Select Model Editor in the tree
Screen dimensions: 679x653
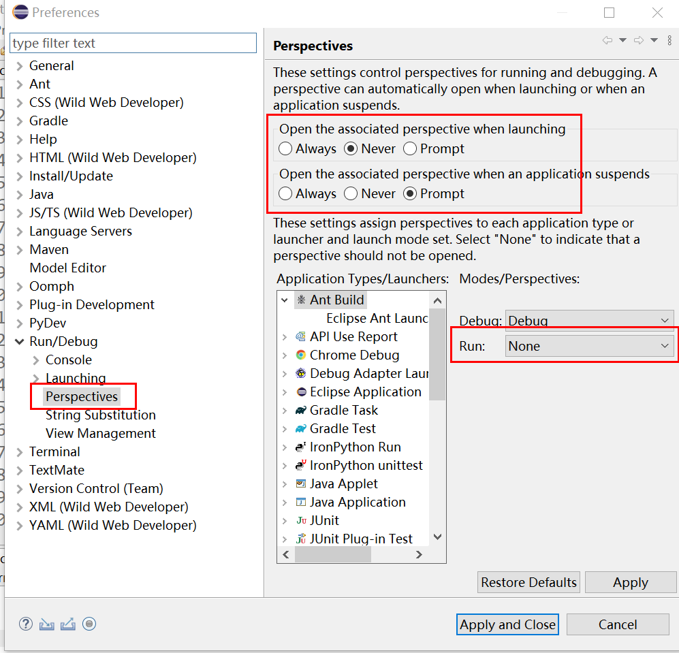(68, 268)
